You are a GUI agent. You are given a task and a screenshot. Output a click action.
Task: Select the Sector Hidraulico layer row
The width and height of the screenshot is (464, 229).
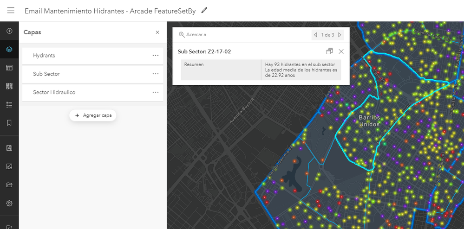tap(92, 93)
